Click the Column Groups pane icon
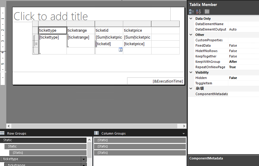259x166 pixels. 96,133
